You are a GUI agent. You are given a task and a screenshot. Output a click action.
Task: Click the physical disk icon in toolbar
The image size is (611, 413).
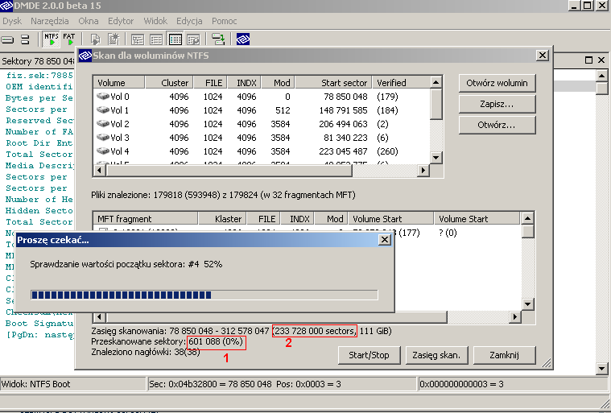8,39
